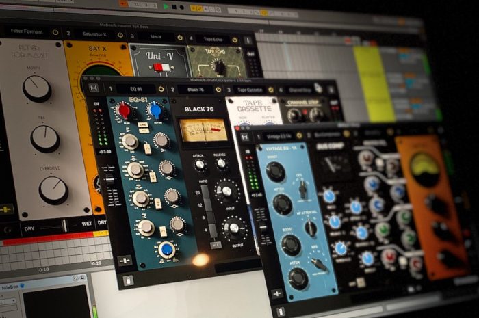
Task: Click the Black 76 RELEASE knob
Action: point(221,163)
